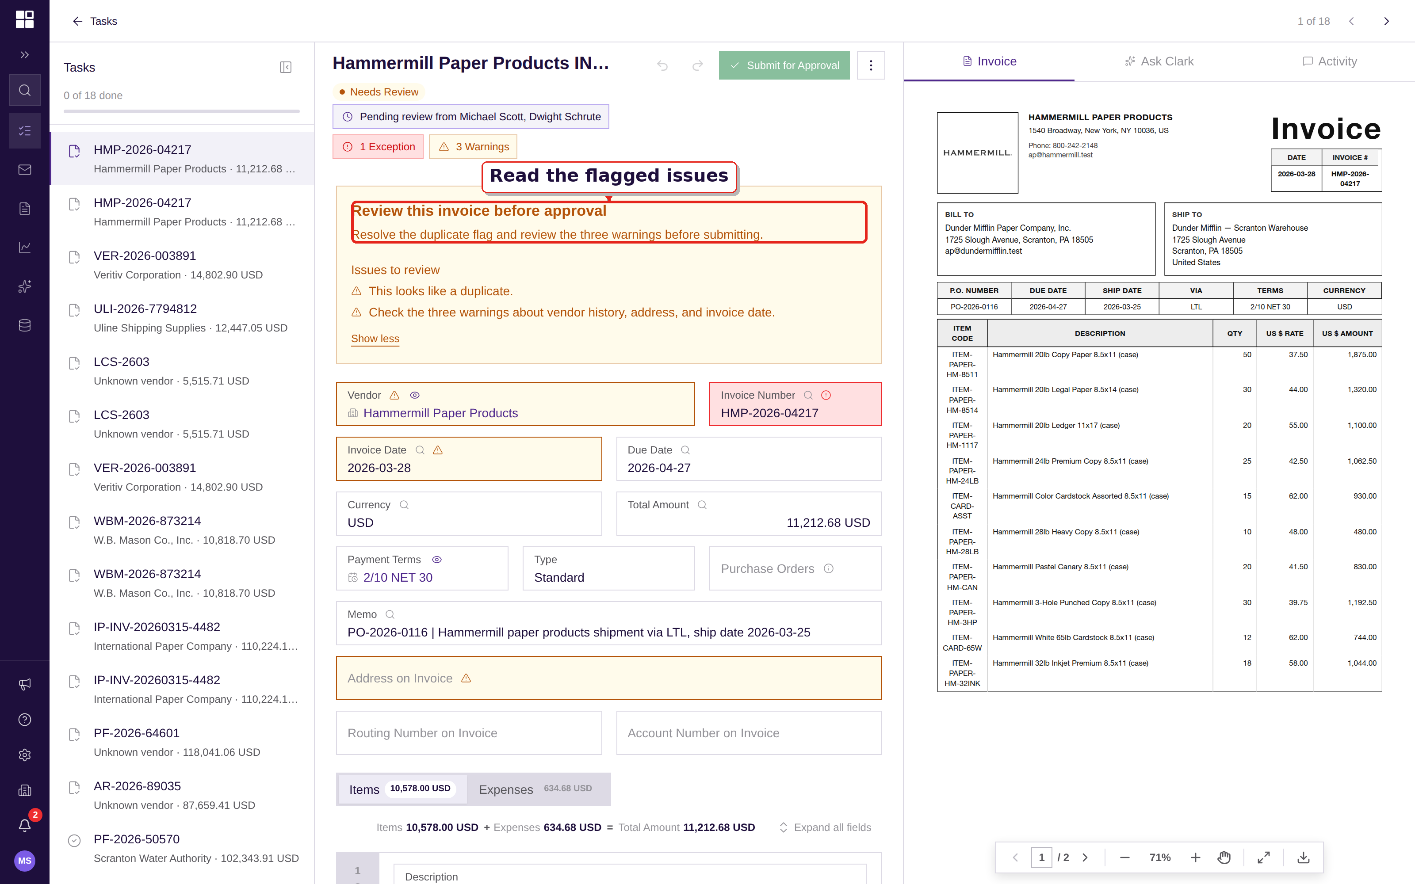The image size is (1415, 884).
Task: Click the Memo magnifier icon
Action: tap(390, 614)
